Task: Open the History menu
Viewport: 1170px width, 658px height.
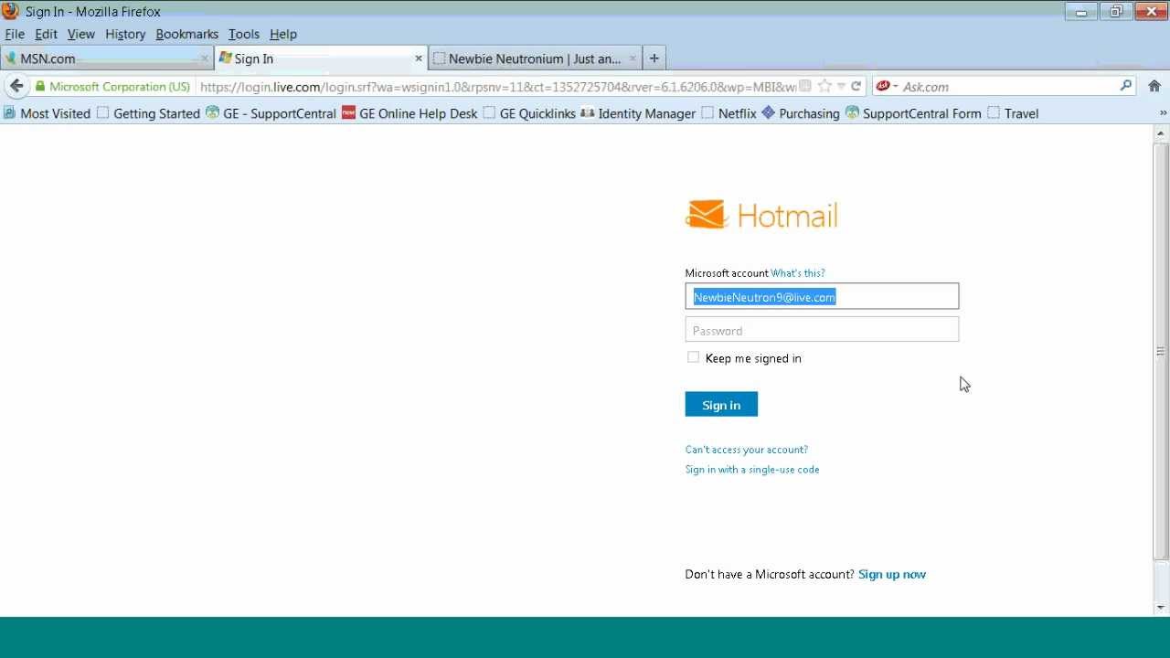Action: click(125, 34)
